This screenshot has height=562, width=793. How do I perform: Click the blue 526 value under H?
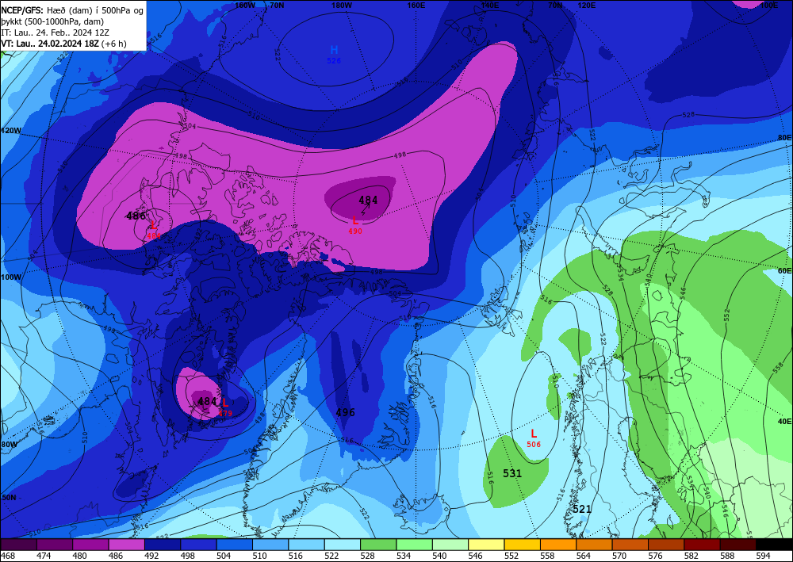(334, 61)
